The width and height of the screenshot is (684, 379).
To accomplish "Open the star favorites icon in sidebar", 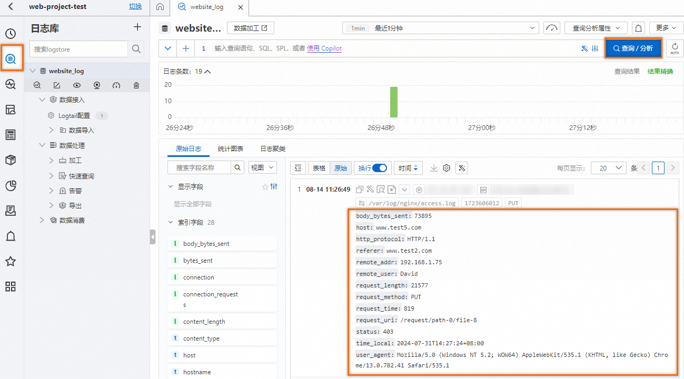I will tap(11, 262).
